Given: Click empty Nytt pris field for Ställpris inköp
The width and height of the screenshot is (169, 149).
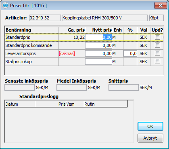Looking at the screenshot, I should [98, 62].
